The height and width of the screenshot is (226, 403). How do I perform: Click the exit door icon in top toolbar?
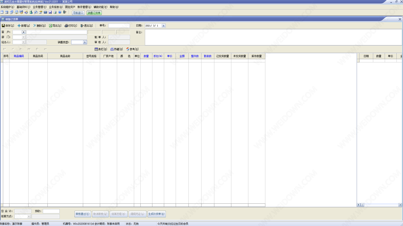[65, 12]
